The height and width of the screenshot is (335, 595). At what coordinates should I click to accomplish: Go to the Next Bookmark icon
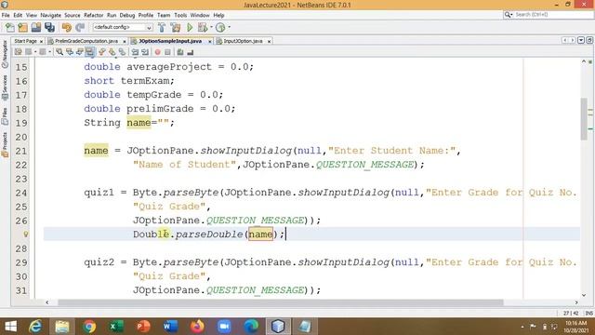point(112,52)
